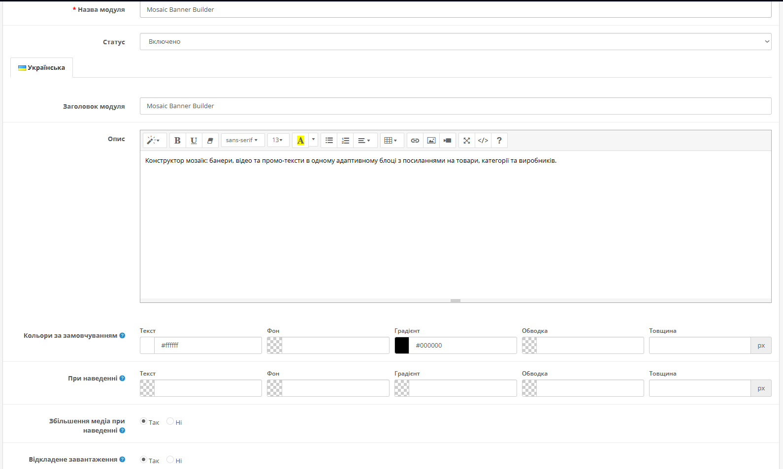Click the hover Градієнт color field
783x469 pixels.
(x=463, y=388)
